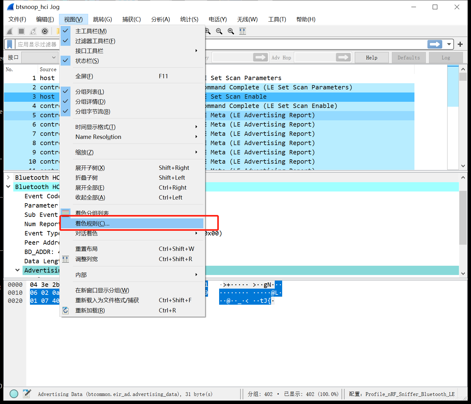Open 接口工具栏 submenu
This screenshot has height=404, width=471.
click(x=132, y=51)
